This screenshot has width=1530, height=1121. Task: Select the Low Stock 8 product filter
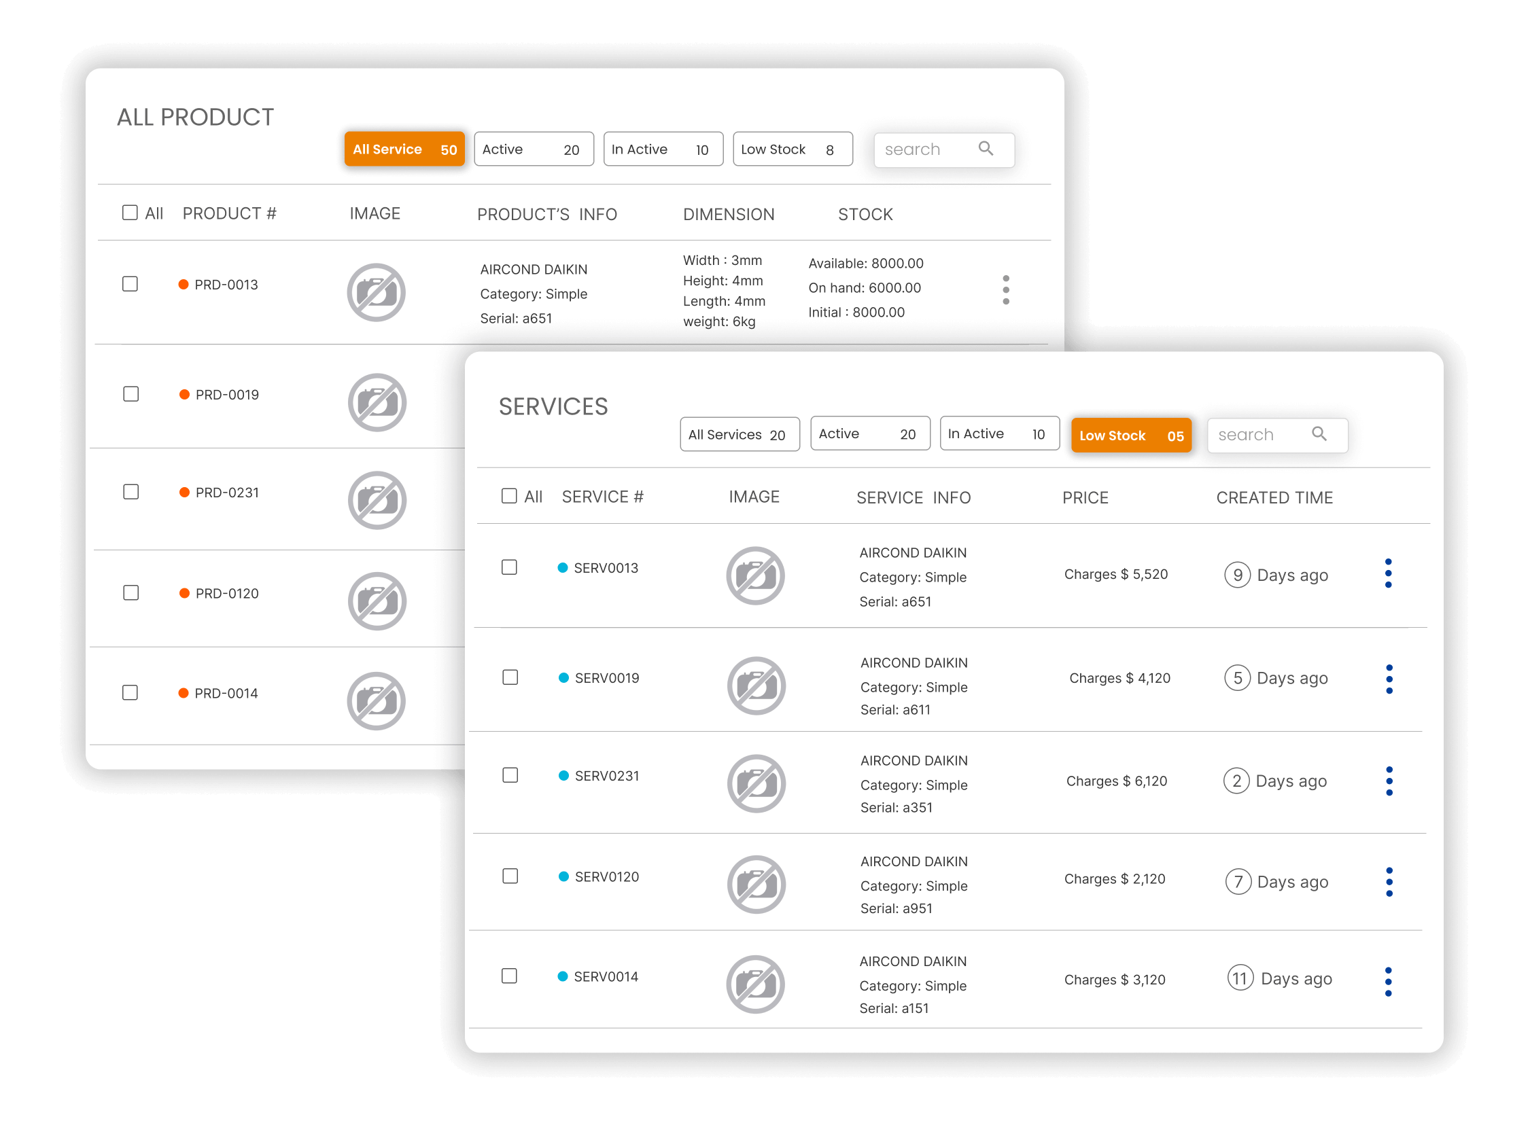pyautogui.click(x=793, y=149)
